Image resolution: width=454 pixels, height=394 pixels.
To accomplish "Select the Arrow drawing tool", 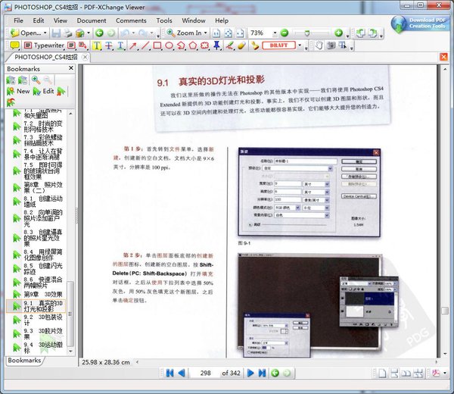I will [x=133, y=45].
